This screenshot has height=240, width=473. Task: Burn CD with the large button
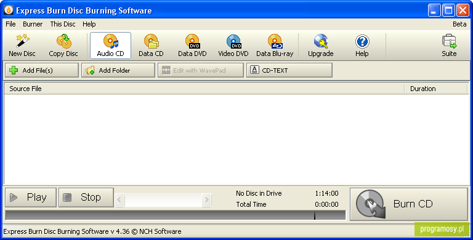click(x=409, y=204)
